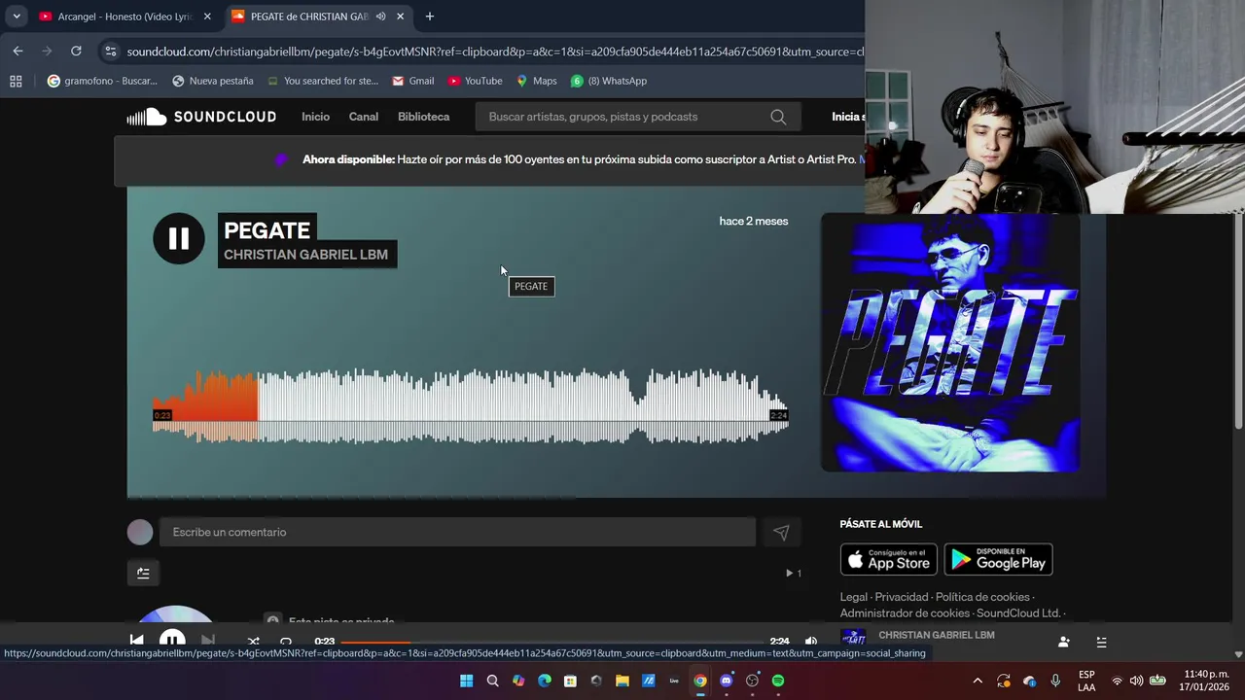Open the Legal footer link
Viewport: 1245px width, 700px height.
click(x=854, y=597)
